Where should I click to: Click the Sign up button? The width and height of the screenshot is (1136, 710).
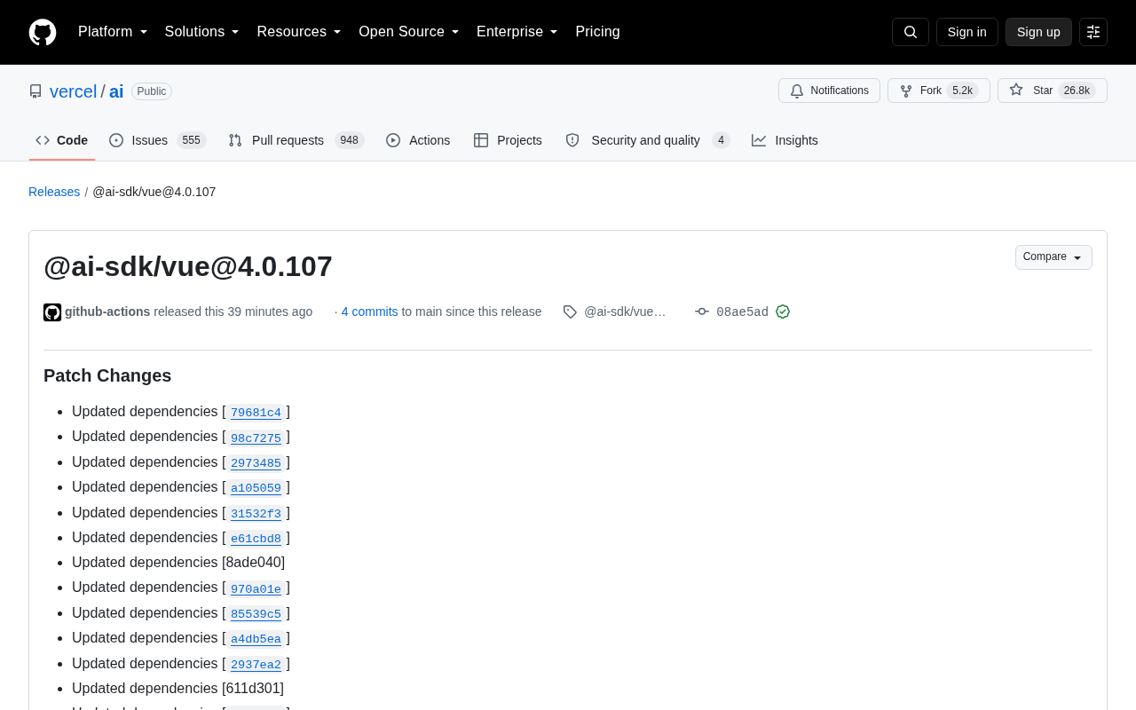click(x=1038, y=32)
